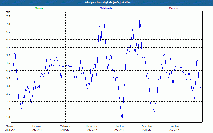Click the Dienstag day label
The image size is (213, 133).
(37, 126)
